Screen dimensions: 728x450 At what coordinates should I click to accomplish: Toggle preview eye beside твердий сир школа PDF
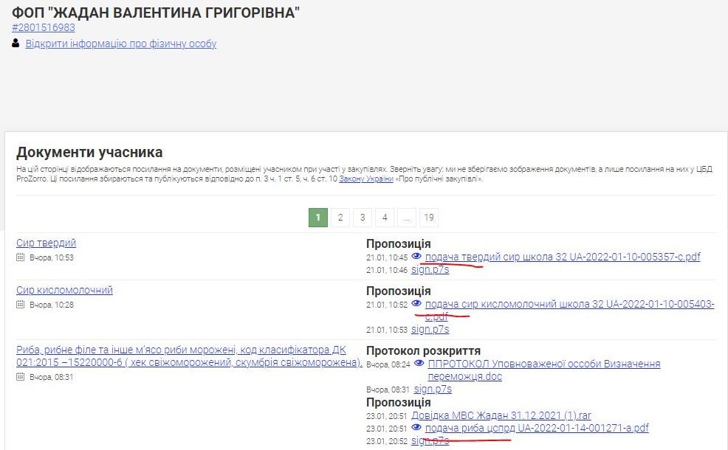[416, 257]
